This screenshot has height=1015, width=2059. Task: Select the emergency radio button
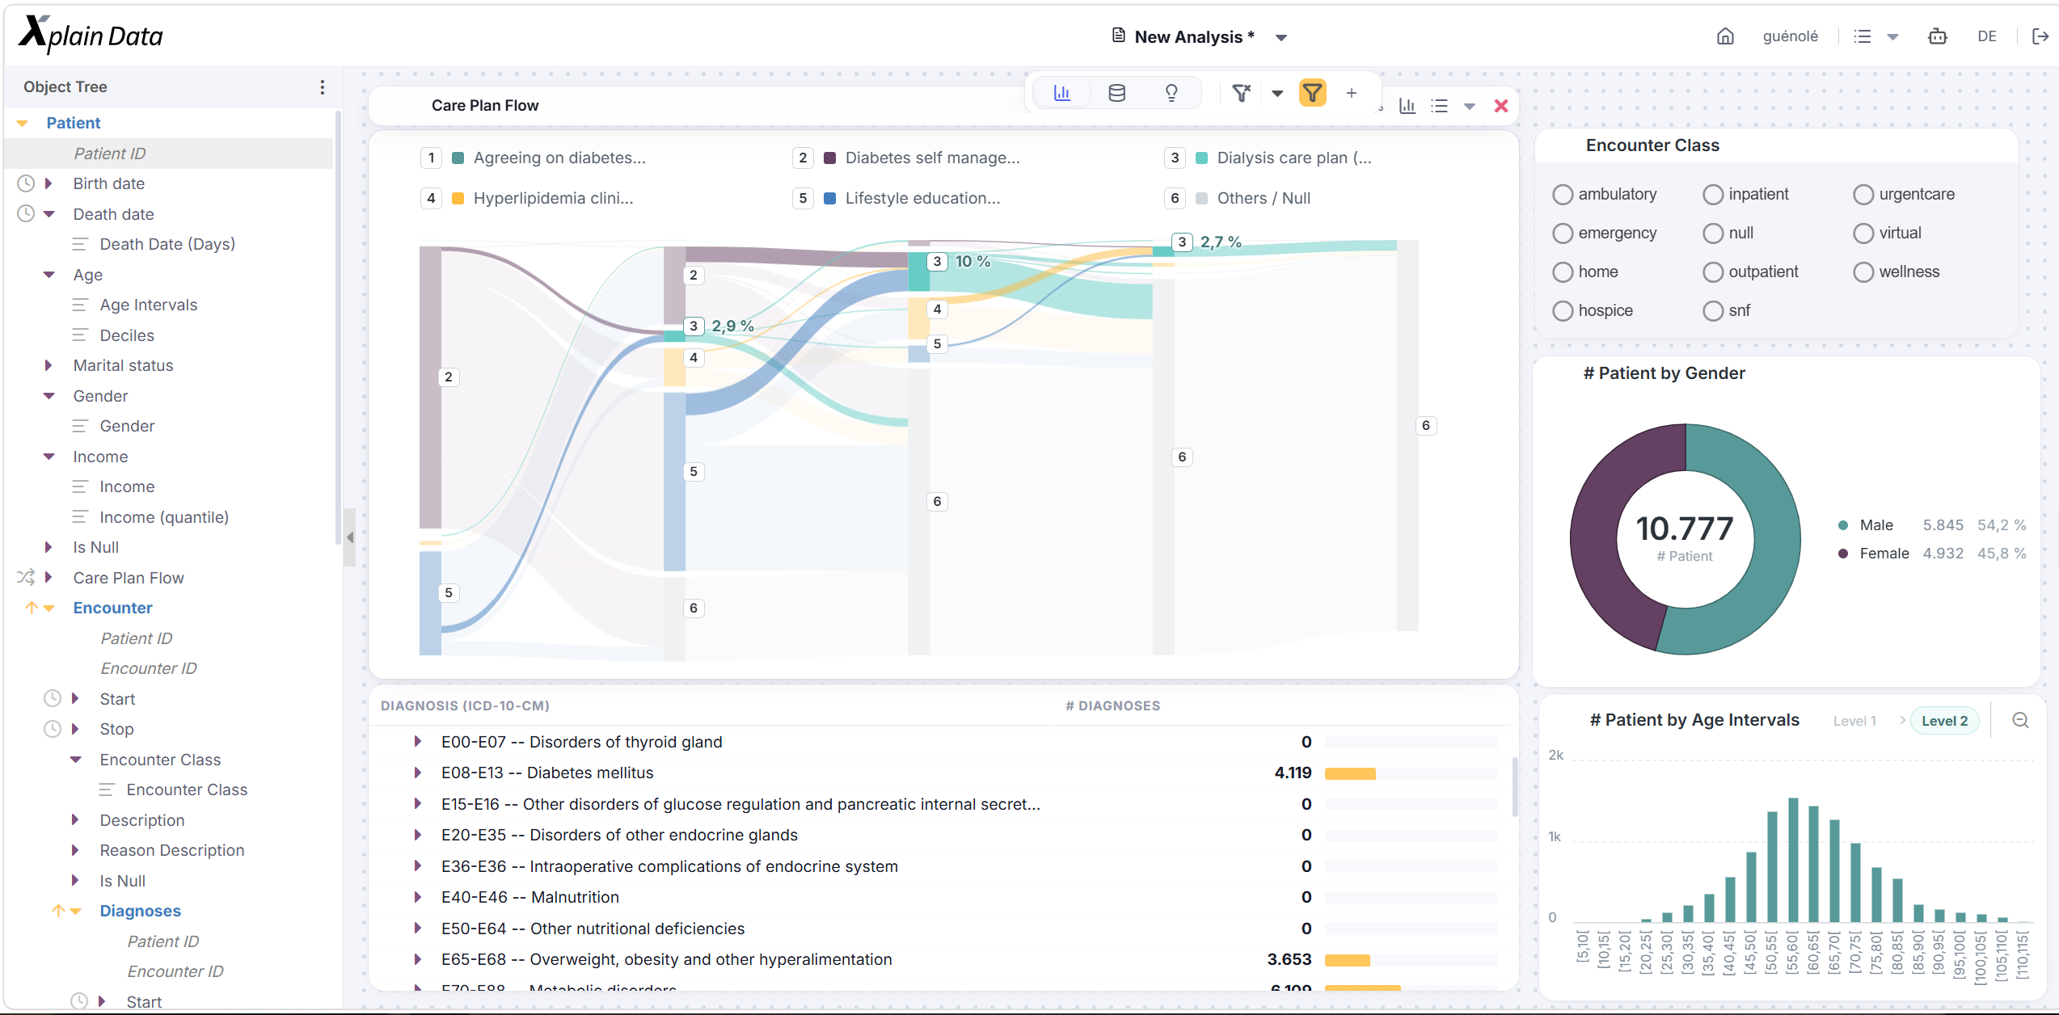1563,234
